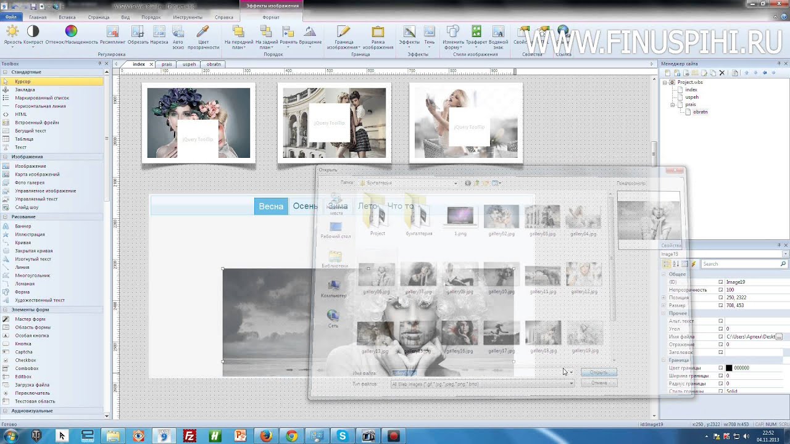Collapse the Общее properties group
The height and width of the screenshot is (444, 790).
(664, 274)
